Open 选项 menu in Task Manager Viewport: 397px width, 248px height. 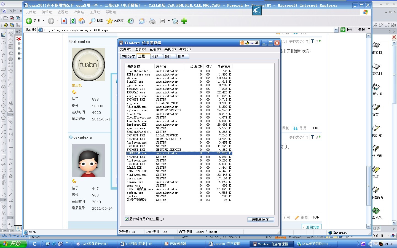[140, 49]
